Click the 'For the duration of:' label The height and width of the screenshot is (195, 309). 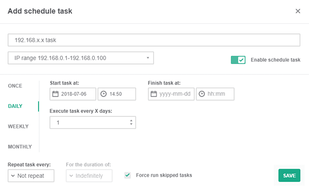pos(88,165)
